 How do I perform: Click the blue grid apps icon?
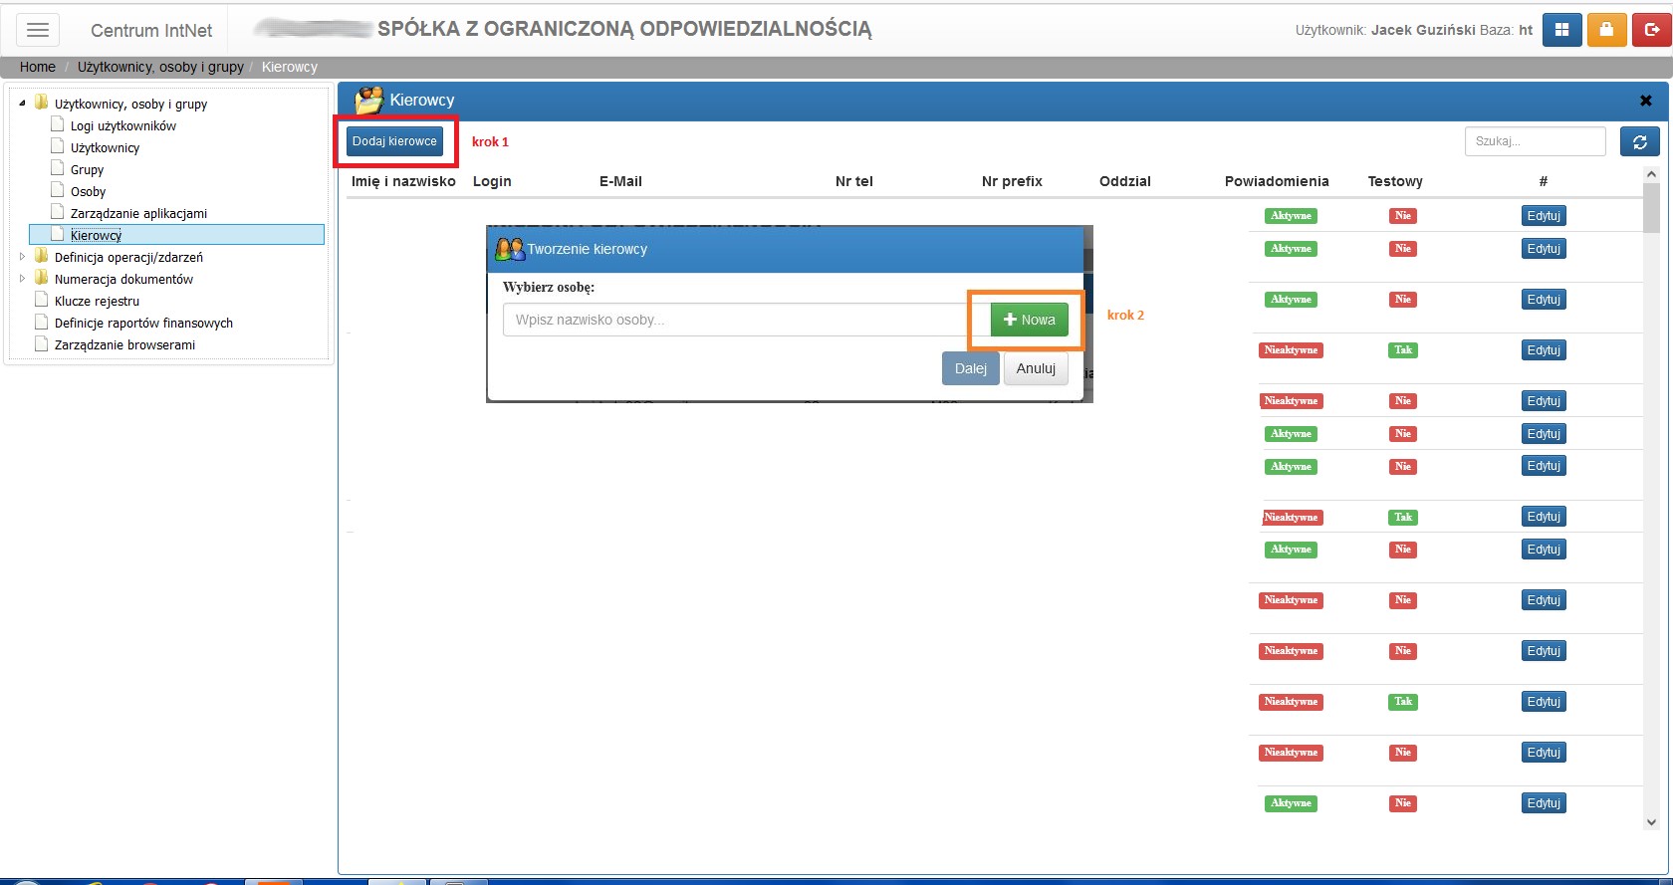(1561, 30)
